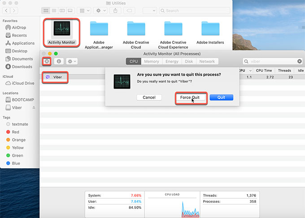
Task: Open iCloud Drive in sidebar
Action: [x=23, y=83]
